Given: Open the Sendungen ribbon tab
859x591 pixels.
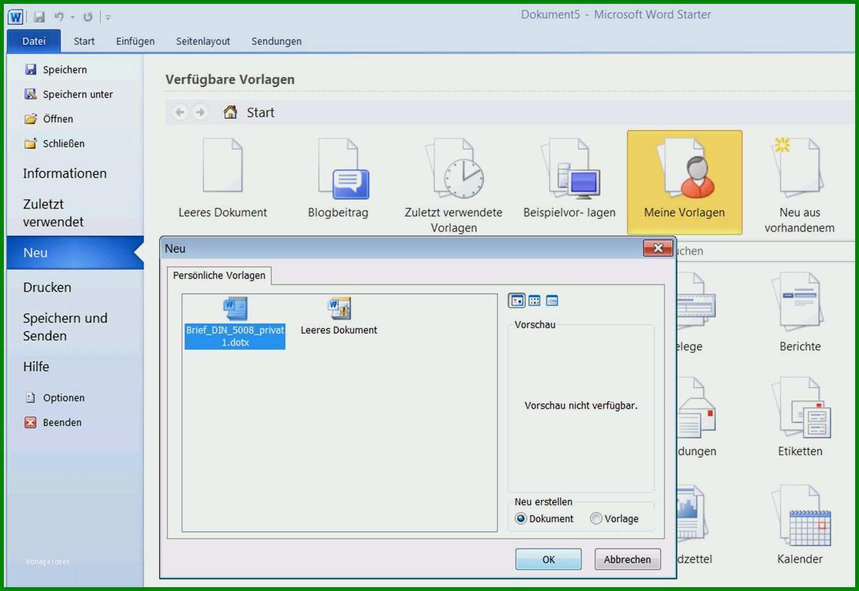Looking at the screenshot, I should click(x=276, y=41).
